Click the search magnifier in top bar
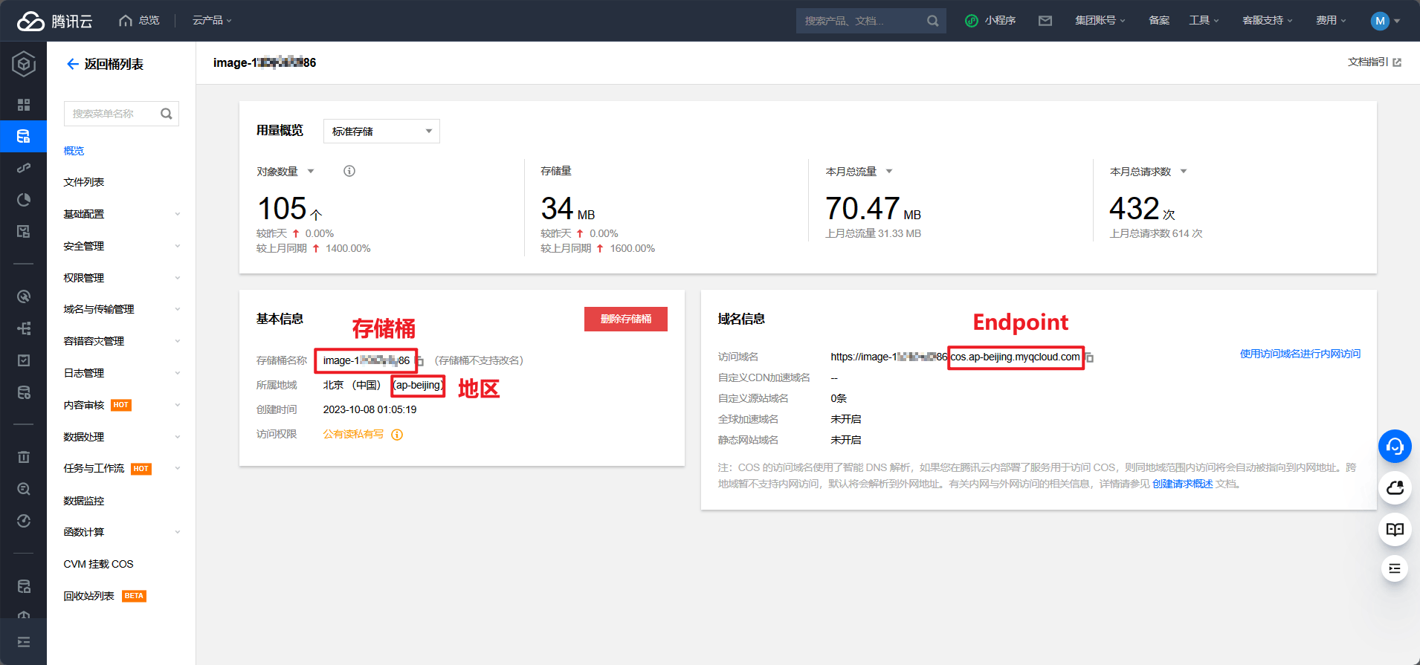The height and width of the screenshot is (665, 1420). pos(932,21)
